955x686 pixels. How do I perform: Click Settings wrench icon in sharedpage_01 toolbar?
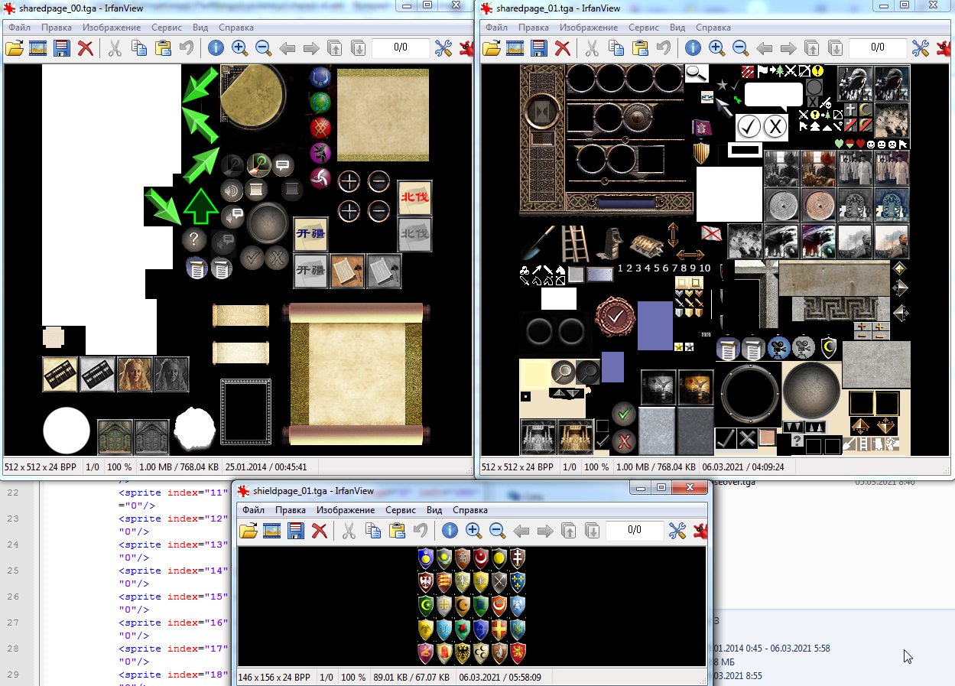[920, 48]
